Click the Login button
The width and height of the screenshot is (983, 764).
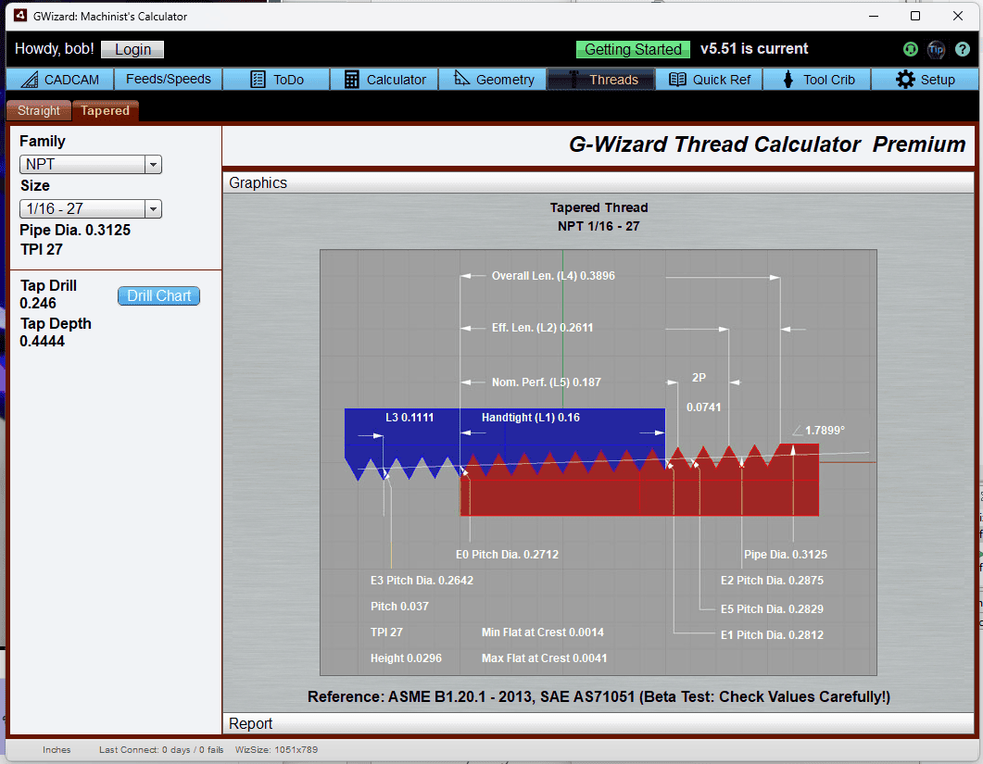[x=132, y=49]
